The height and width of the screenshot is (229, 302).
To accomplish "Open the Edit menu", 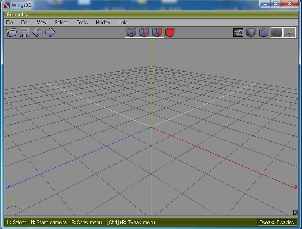I will click(25, 22).
